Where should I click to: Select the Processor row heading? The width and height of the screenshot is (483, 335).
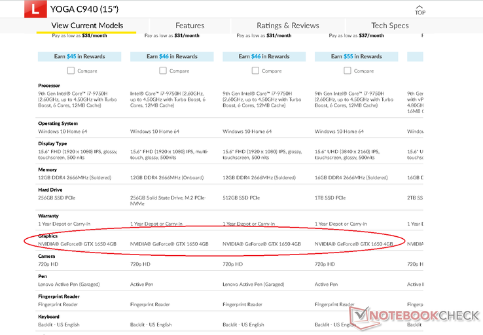[x=49, y=86]
